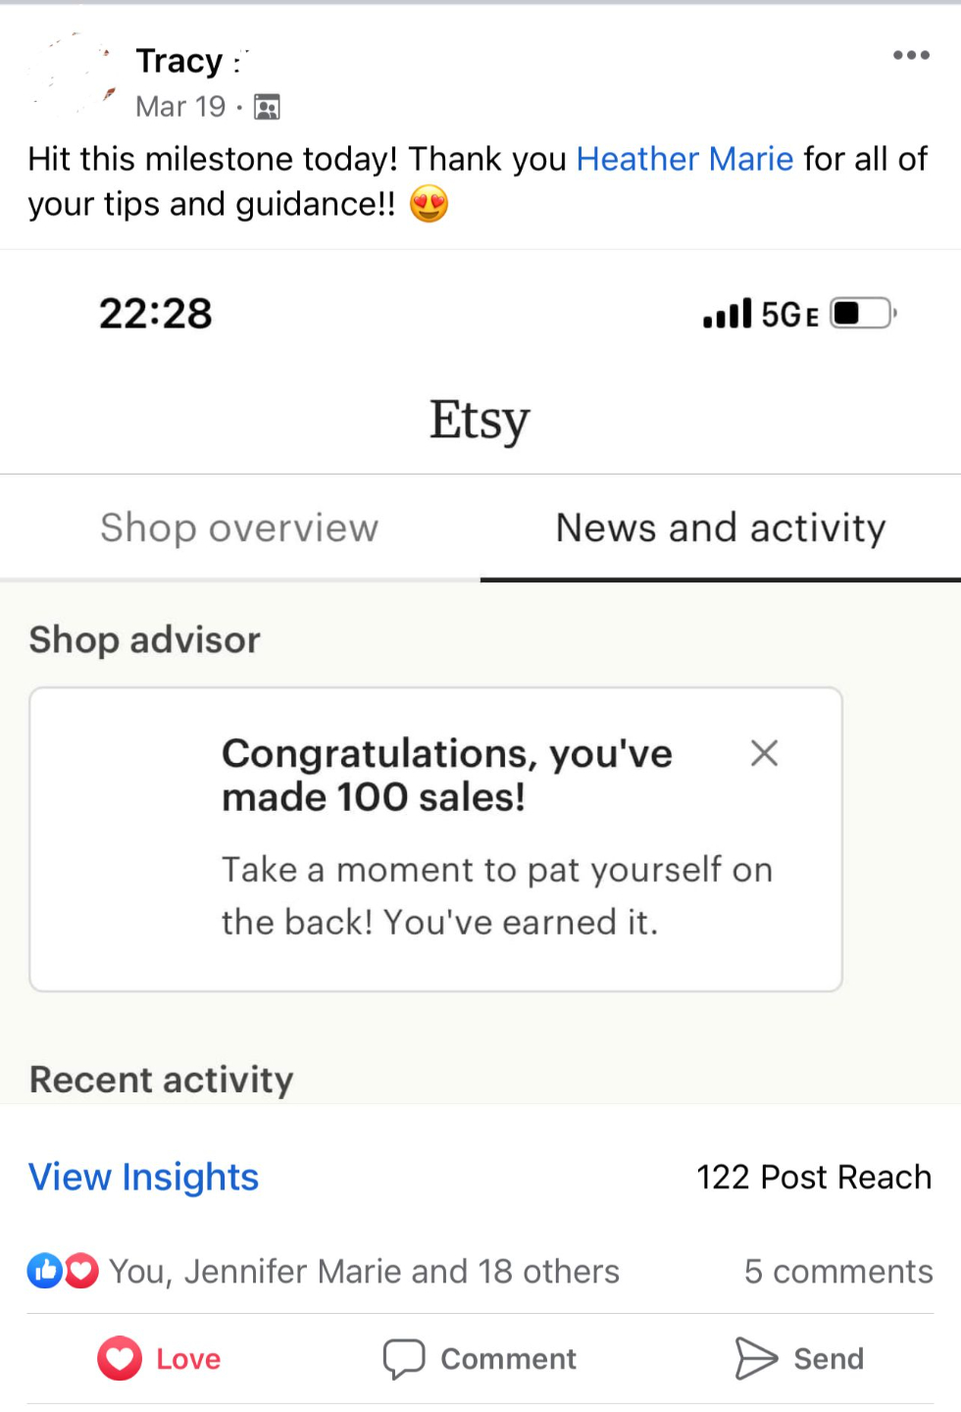
Task: Tap the Send paper plane icon
Action: [756, 1359]
